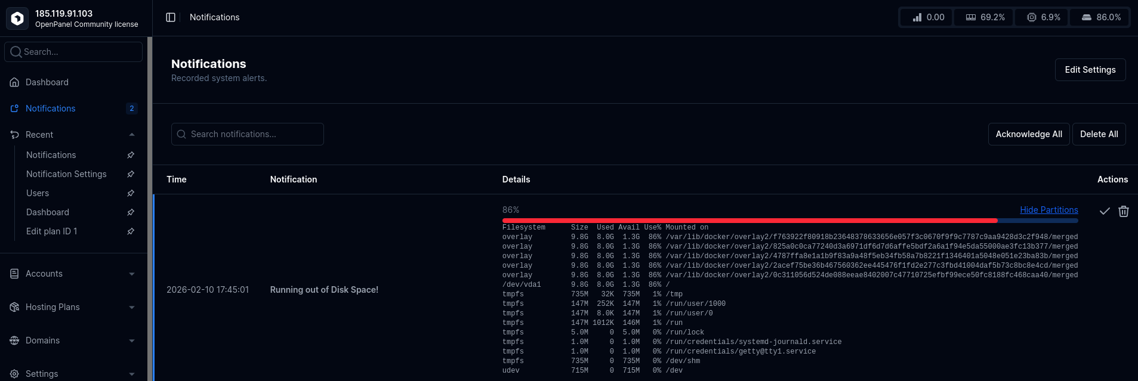Screen dimensions: 1138x381
Task: Focus the Search notifications field
Action: pyautogui.click(x=248, y=134)
